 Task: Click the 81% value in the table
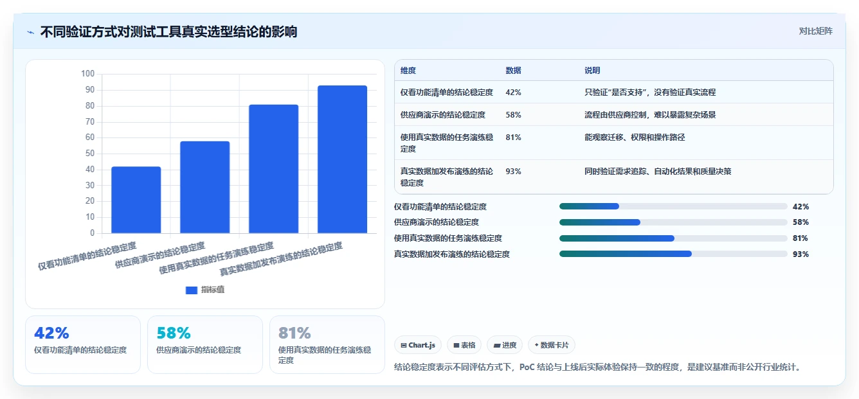[513, 137]
